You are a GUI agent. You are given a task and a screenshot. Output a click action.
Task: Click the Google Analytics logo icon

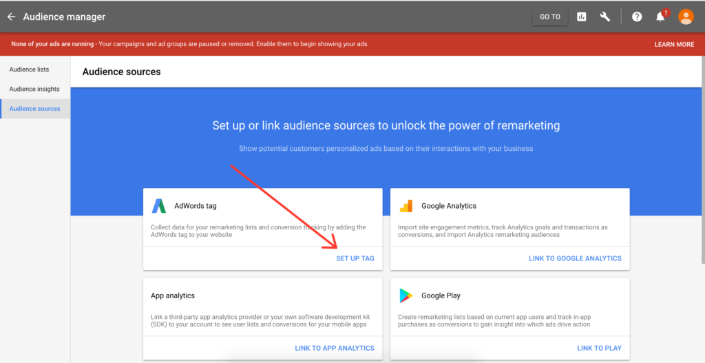[x=406, y=206]
